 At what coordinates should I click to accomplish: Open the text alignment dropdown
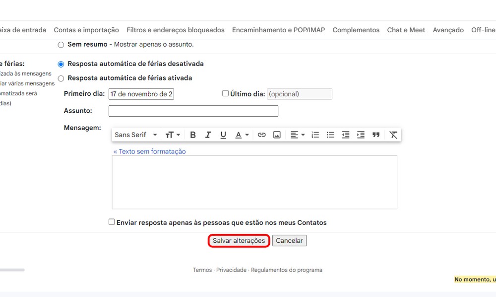pyautogui.click(x=297, y=134)
